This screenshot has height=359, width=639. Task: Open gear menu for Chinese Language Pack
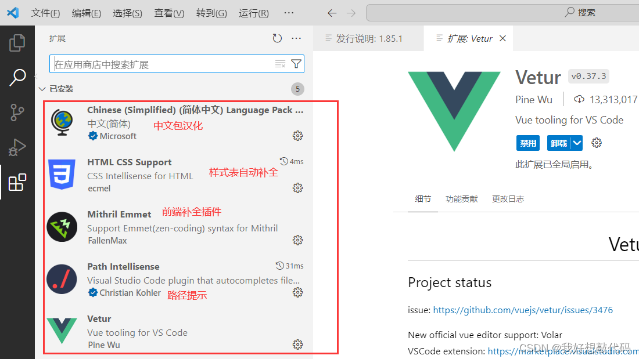click(298, 136)
